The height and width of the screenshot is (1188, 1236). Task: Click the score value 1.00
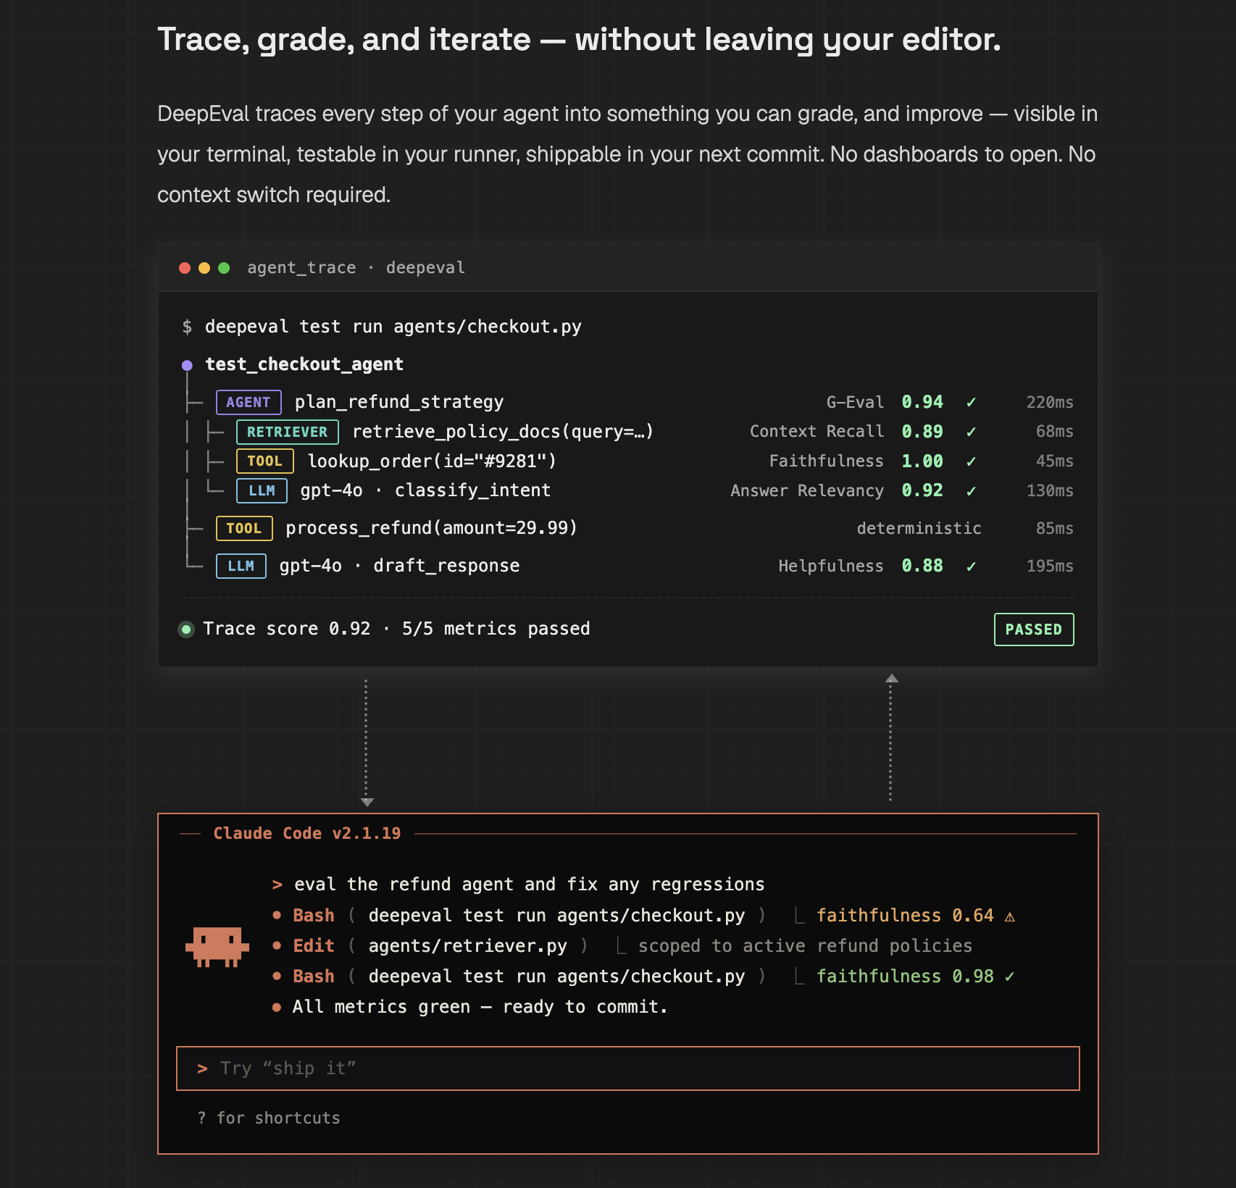922,461
